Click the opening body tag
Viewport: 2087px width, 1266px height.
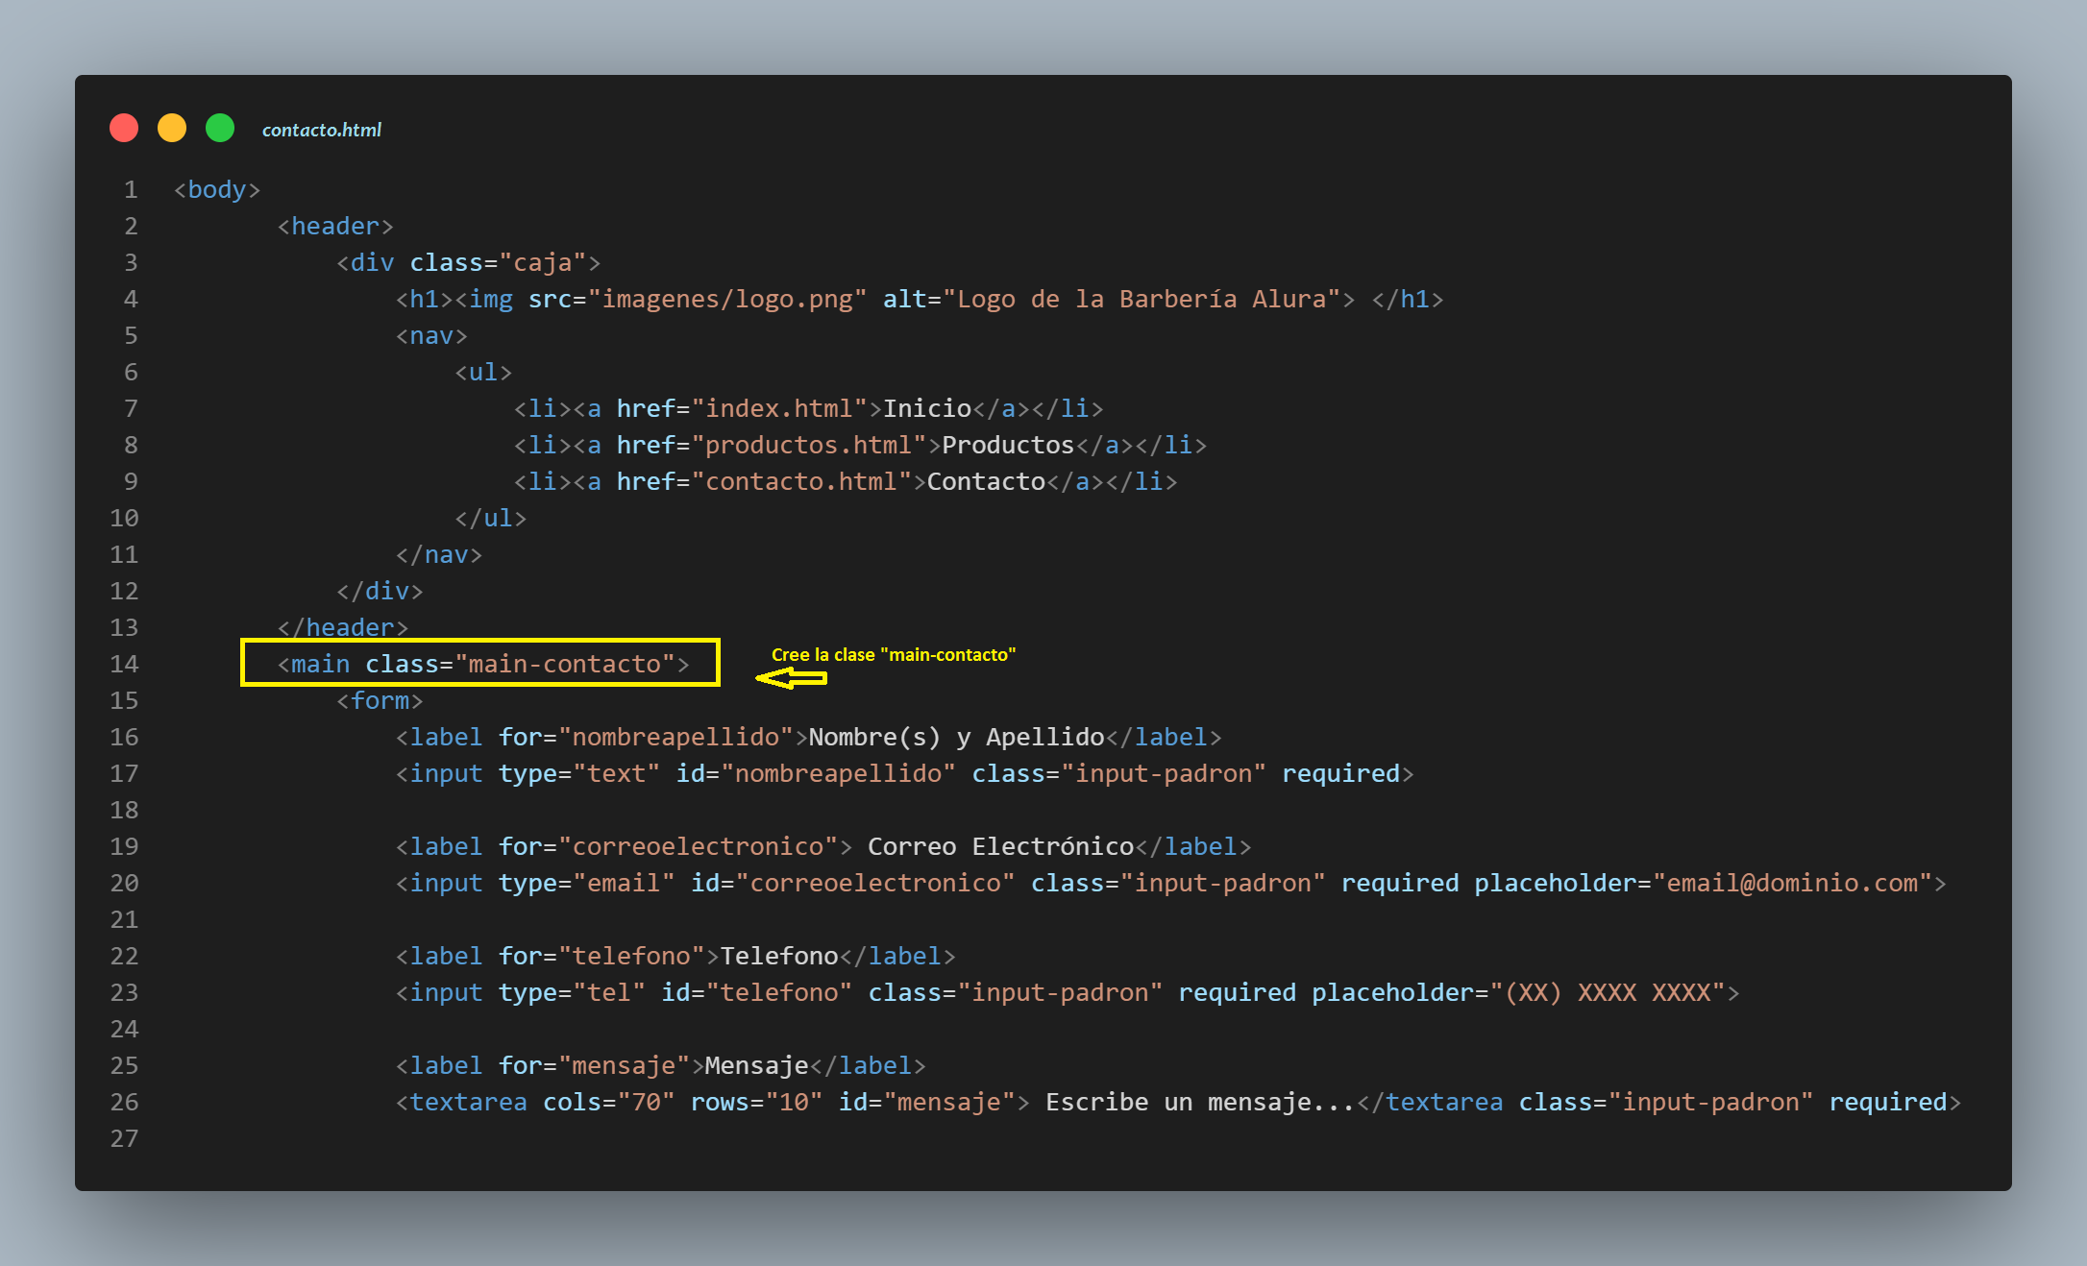point(217,189)
